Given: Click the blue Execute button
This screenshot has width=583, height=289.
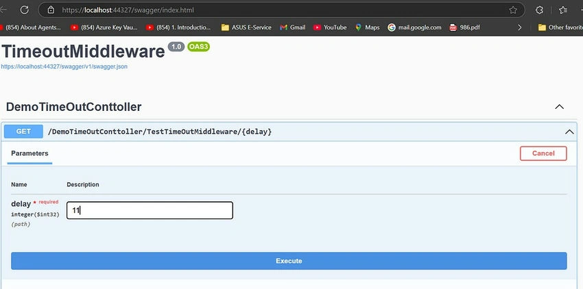Looking at the screenshot, I should tap(289, 261).
